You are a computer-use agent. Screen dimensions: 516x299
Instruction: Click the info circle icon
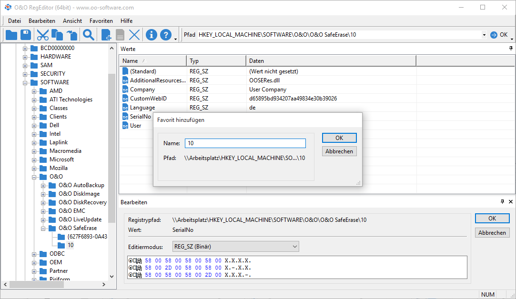pyautogui.click(x=152, y=35)
